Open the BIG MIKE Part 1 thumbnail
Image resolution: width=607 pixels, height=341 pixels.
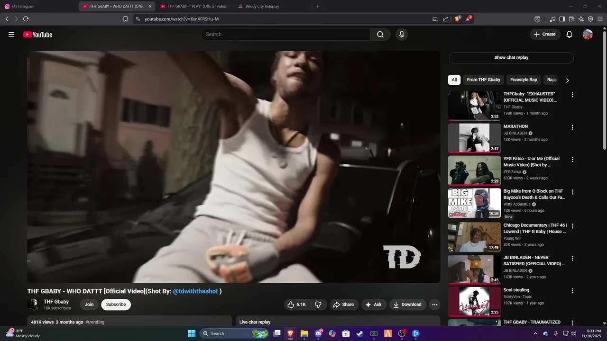tap(474, 203)
